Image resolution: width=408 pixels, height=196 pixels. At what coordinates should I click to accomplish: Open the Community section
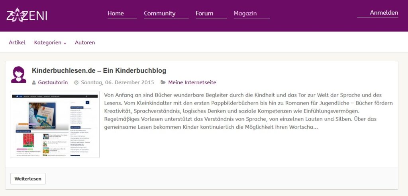(x=159, y=14)
